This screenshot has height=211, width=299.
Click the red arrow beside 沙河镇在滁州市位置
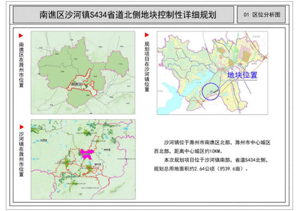coord(22,127)
